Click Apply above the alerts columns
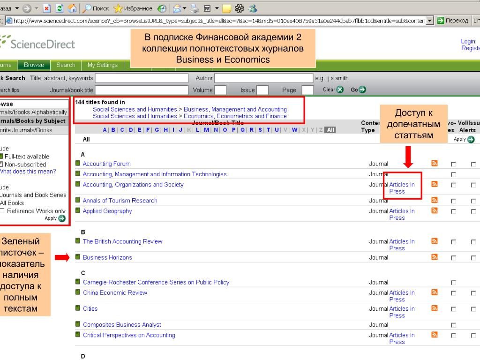This screenshot has height=360, width=480. pos(464,140)
